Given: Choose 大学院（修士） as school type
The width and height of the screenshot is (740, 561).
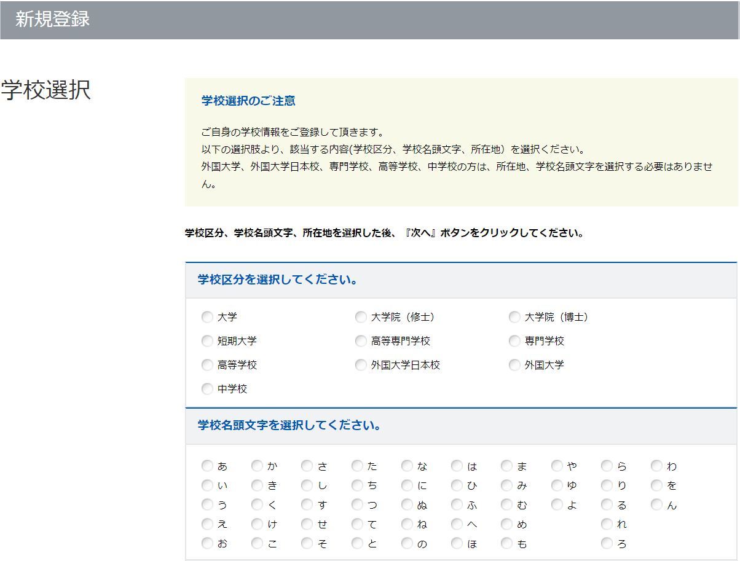Looking at the screenshot, I should [x=361, y=317].
